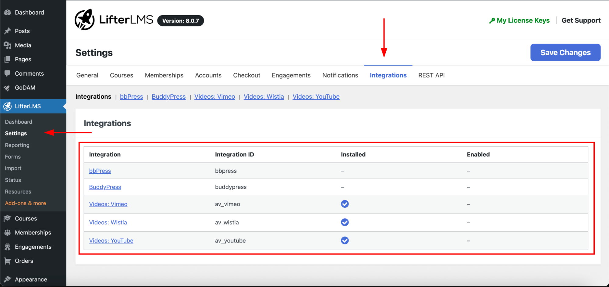Screen dimensions: 609x287
Task: Click the Get Support link
Action: click(581, 20)
